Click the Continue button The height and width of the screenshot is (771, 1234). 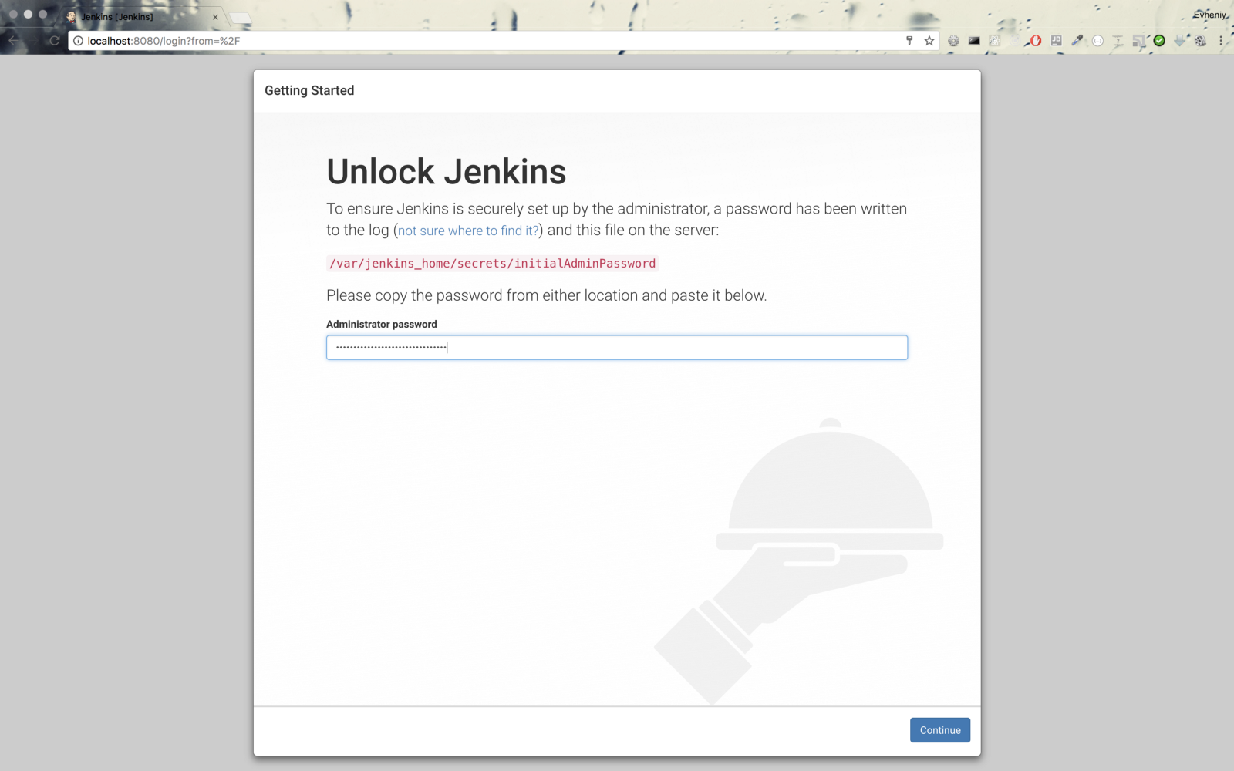939,730
